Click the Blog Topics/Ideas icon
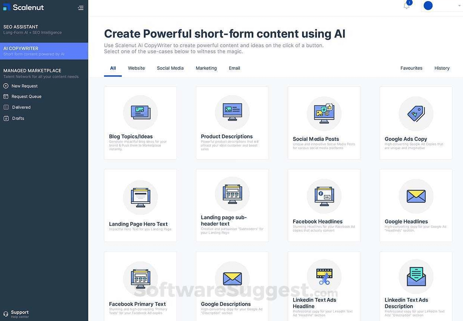463x321 pixels. 140,112
